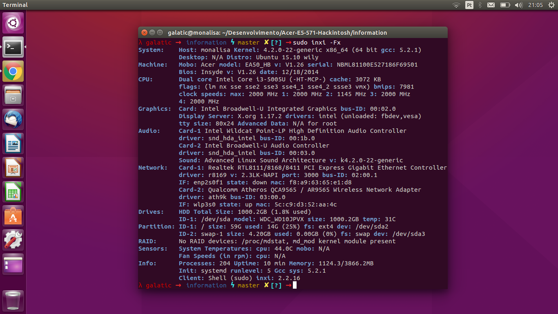
Task: Launch Google Chrome from the launcher
Action: (x=13, y=71)
